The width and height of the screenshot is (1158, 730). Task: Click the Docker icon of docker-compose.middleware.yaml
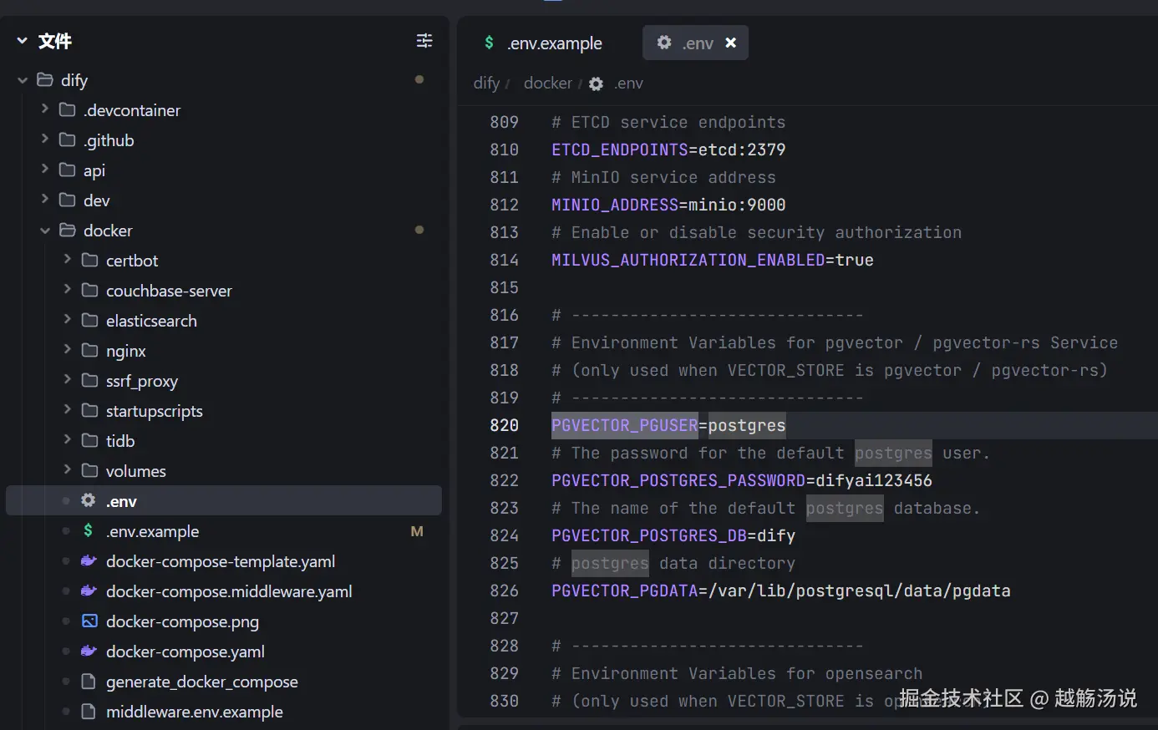tap(89, 591)
